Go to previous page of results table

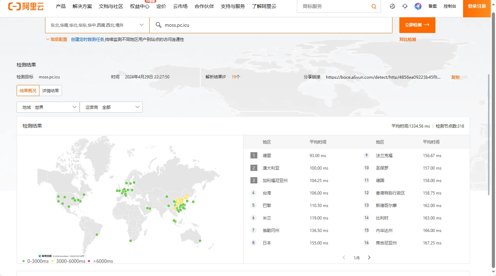[x=344, y=258]
